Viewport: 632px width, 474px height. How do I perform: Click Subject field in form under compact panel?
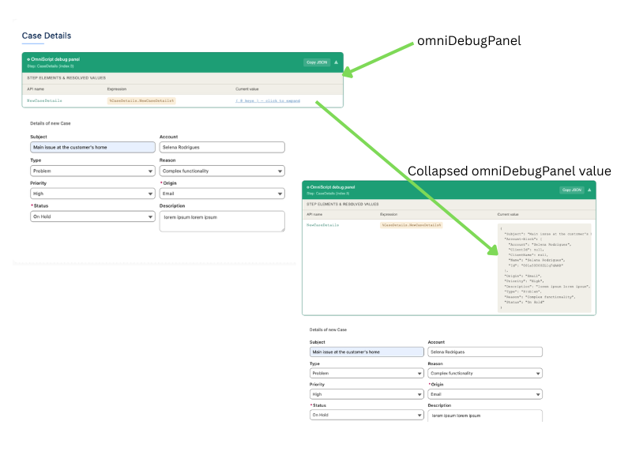92,148
